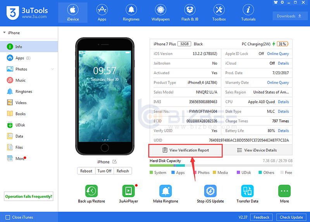Image resolution: width=310 pixels, height=222 pixels.
Task: Open Music in the sidebar
Action: 29,80
